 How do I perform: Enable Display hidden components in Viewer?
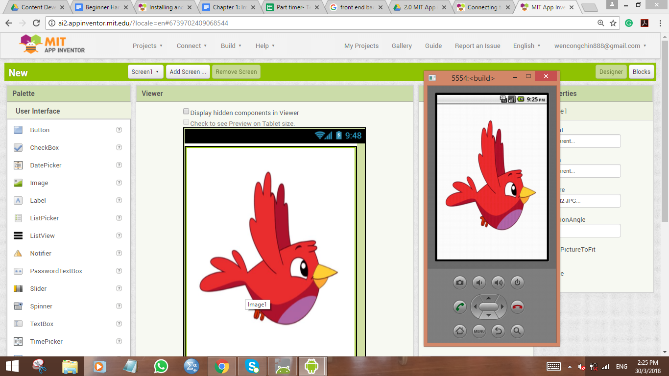point(186,112)
